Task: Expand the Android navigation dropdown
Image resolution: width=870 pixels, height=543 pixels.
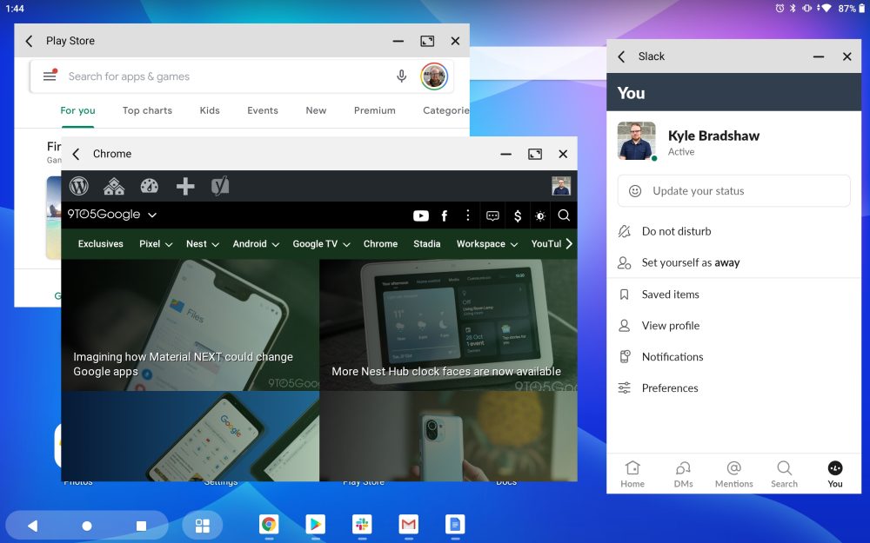Action: 255,244
